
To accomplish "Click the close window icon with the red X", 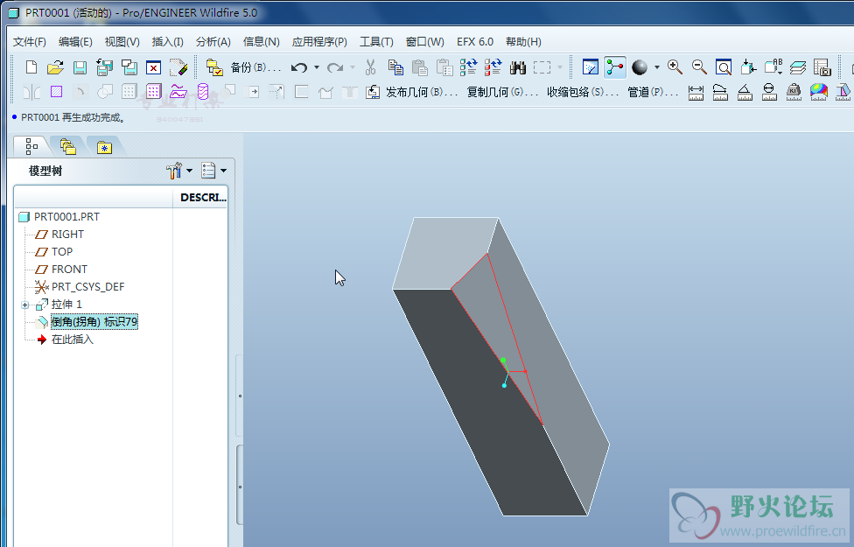I will tap(154, 67).
